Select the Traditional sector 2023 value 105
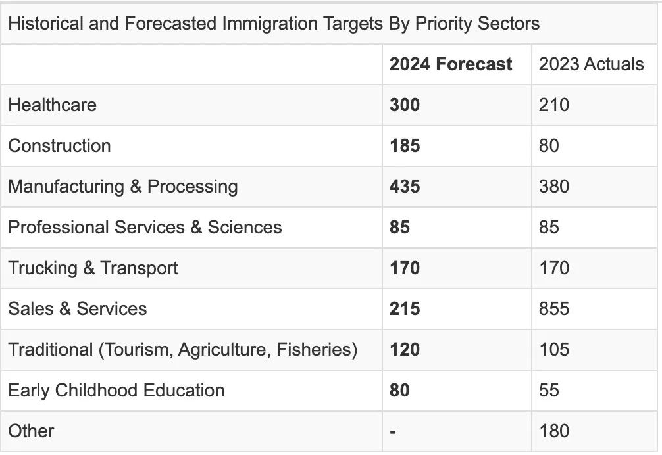The height and width of the screenshot is (455, 662). tap(554, 350)
